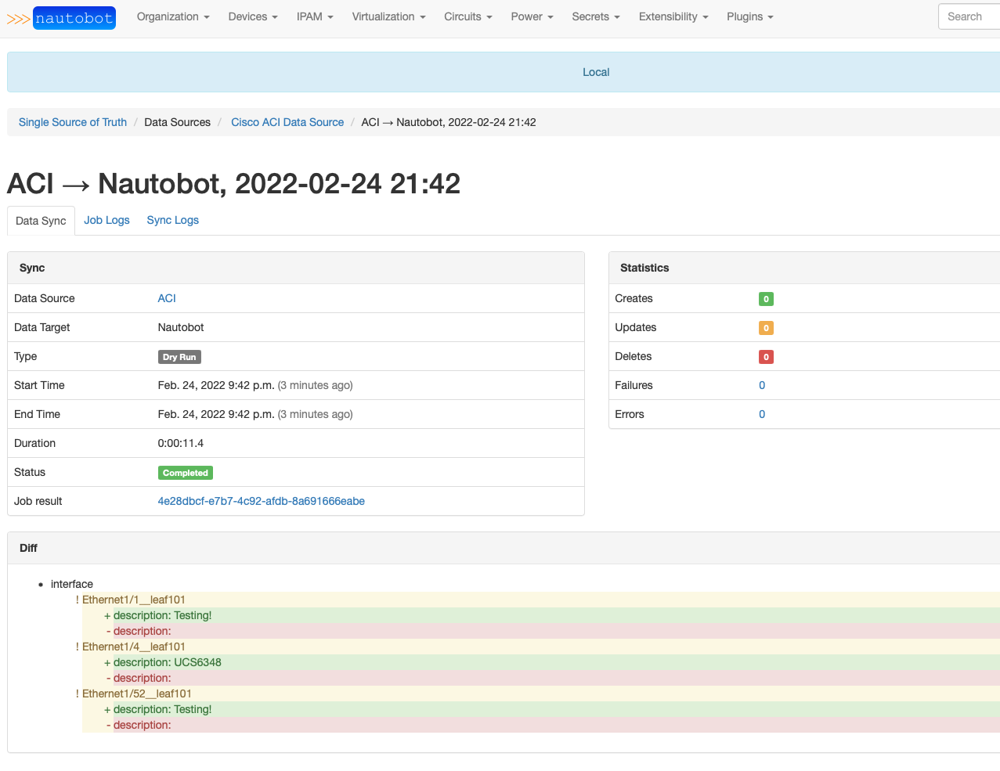Click the Nautobot data target value
Screen dimensions: 1000x771
tap(181, 327)
